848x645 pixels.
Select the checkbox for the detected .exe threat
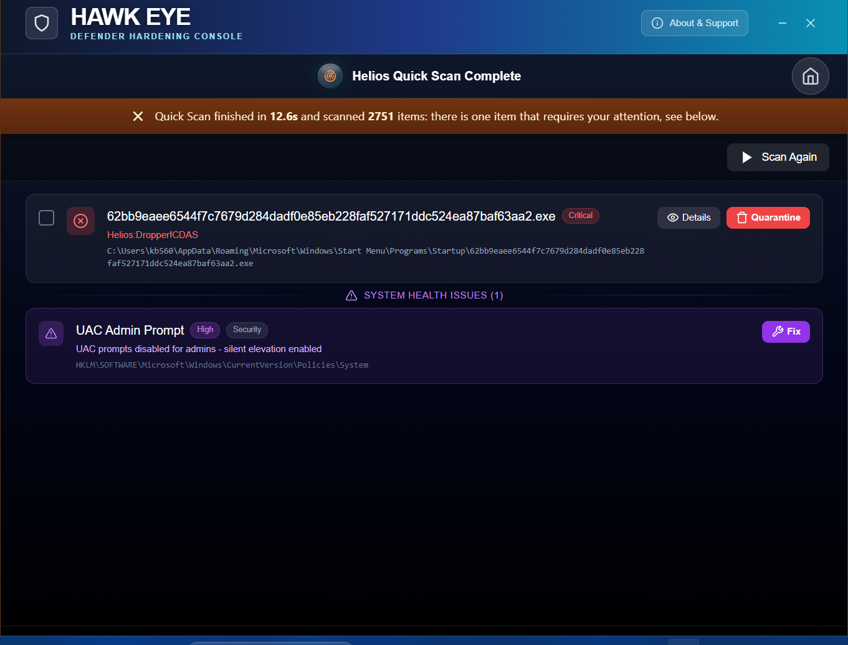coord(47,217)
